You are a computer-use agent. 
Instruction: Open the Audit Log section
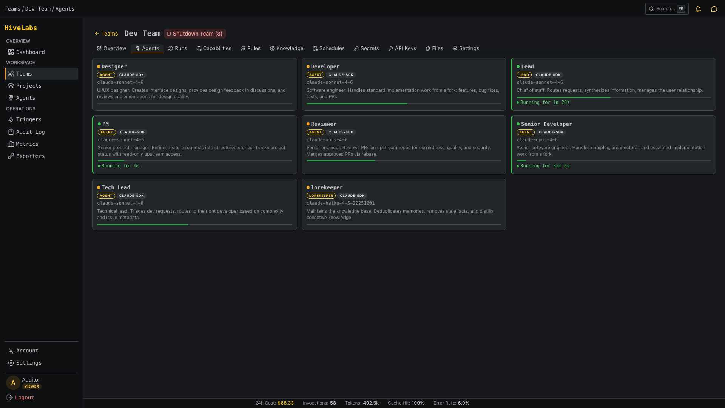tap(30, 131)
